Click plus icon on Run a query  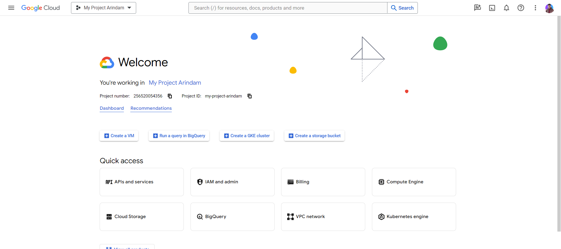pyautogui.click(x=155, y=136)
